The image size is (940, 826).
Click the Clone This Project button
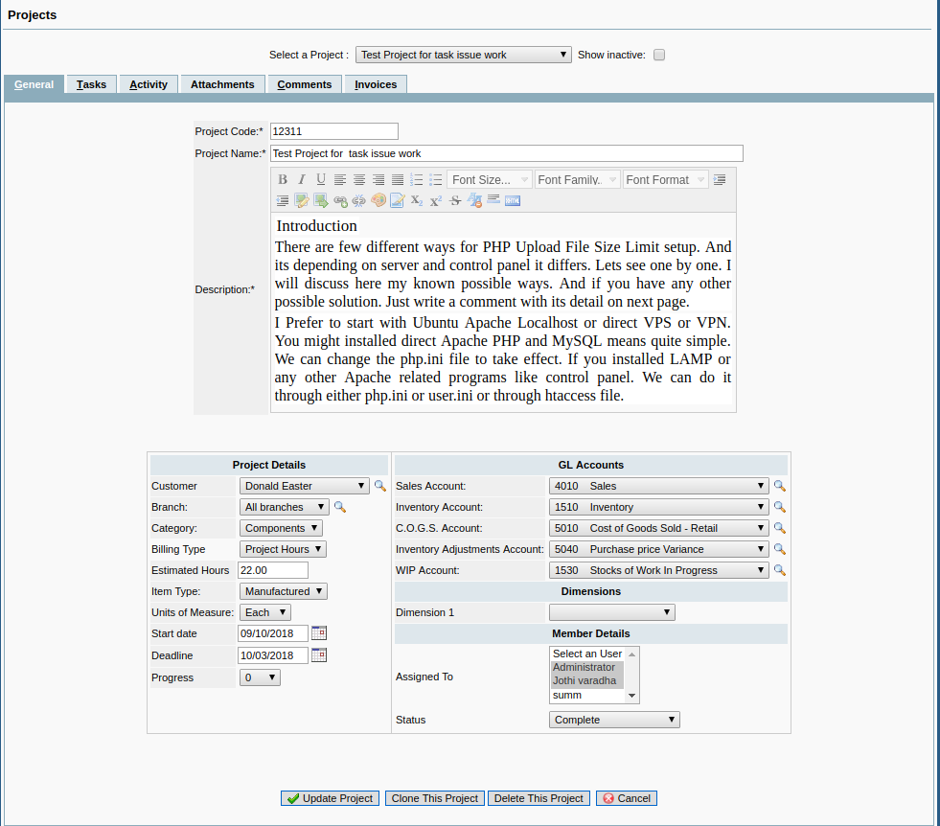coord(435,798)
